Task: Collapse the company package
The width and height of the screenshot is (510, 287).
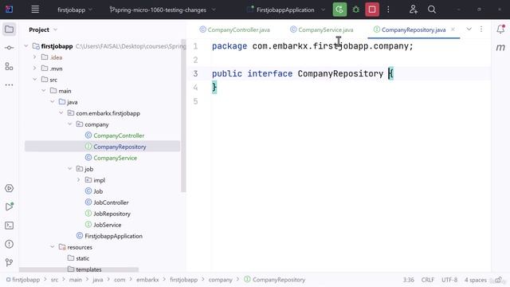Action: [x=70, y=124]
